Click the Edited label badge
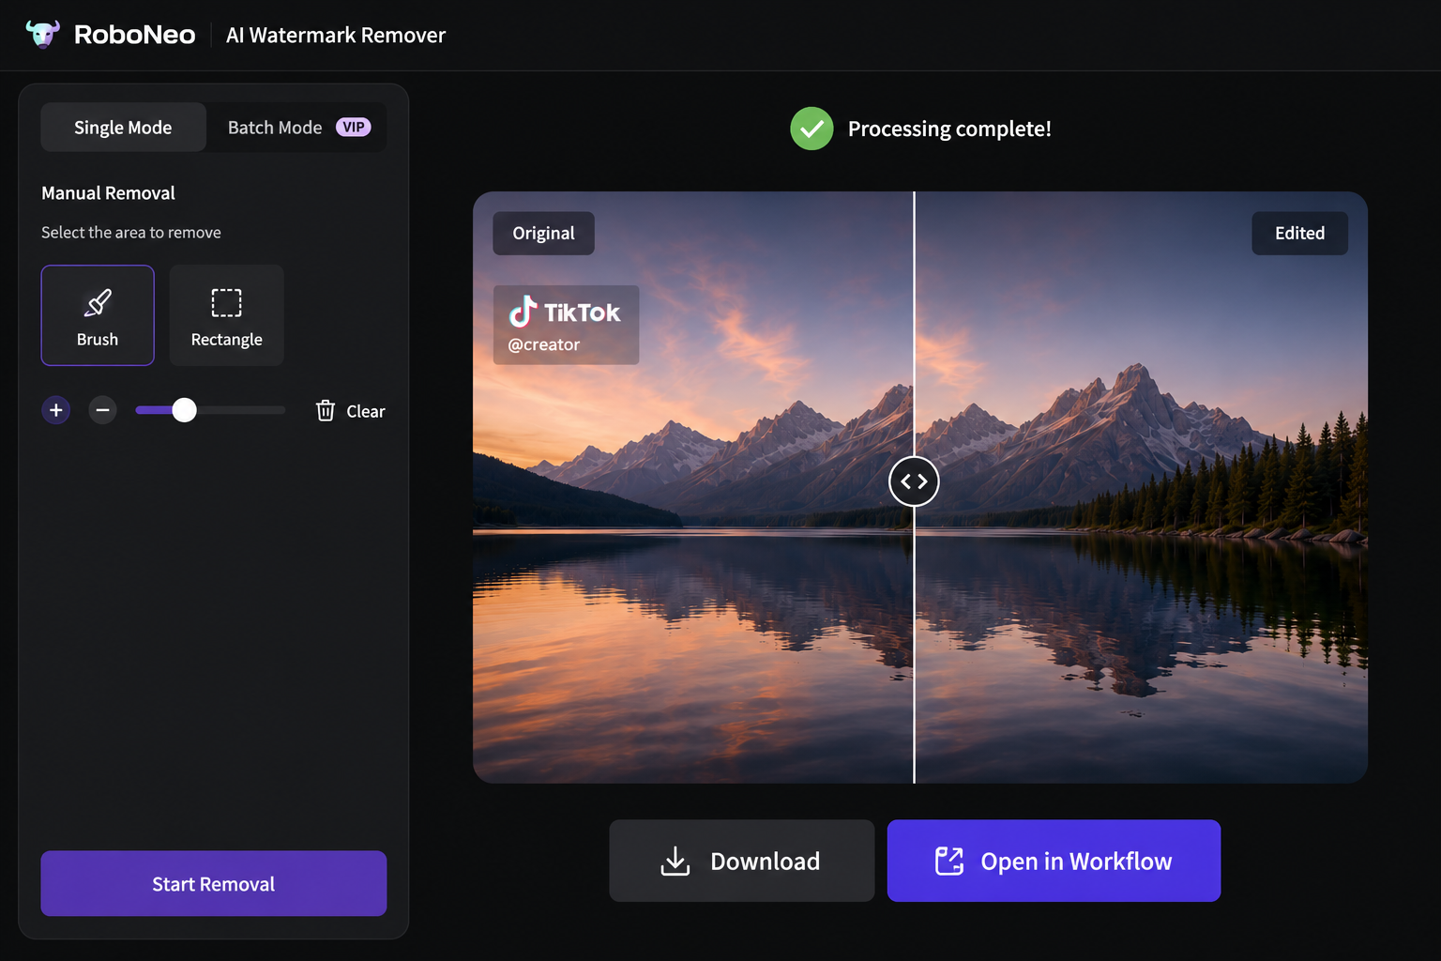The height and width of the screenshot is (961, 1441). 1299,233
